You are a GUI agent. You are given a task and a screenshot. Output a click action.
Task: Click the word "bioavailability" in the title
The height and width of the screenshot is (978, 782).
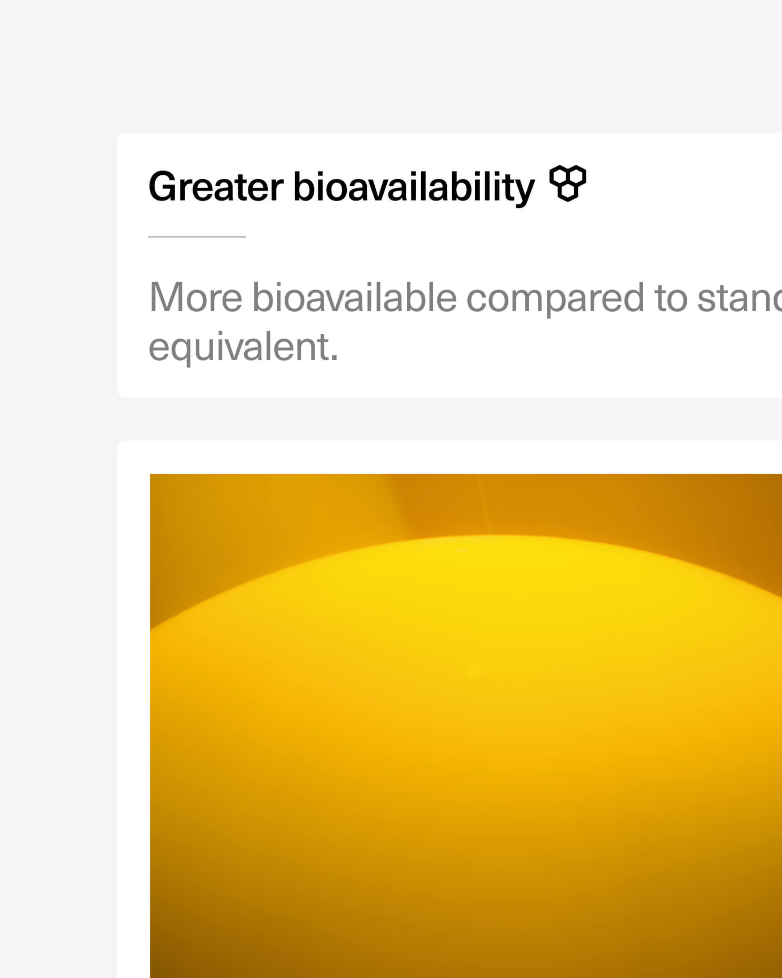[x=414, y=187]
